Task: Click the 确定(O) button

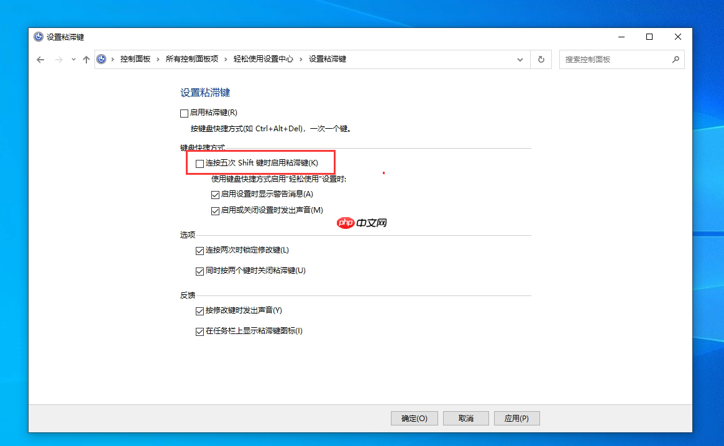Action: pos(414,418)
